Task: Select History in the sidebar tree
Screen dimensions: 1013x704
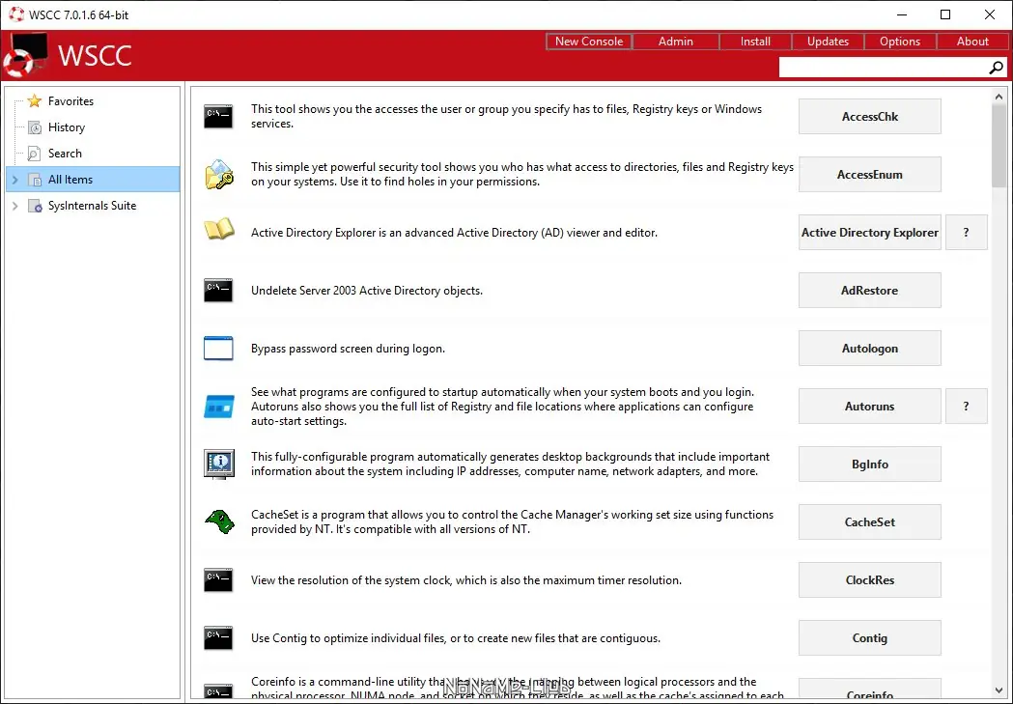Action: [x=66, y=127]
